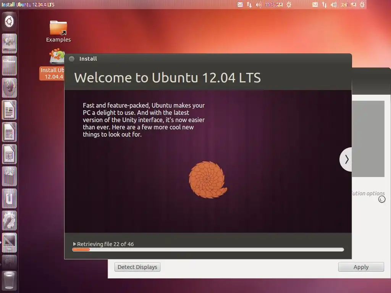This screenshot has width=391, height=293.
Task: Open LibreOffice Writer from the launcher
Action: click(x=9, y=110)
